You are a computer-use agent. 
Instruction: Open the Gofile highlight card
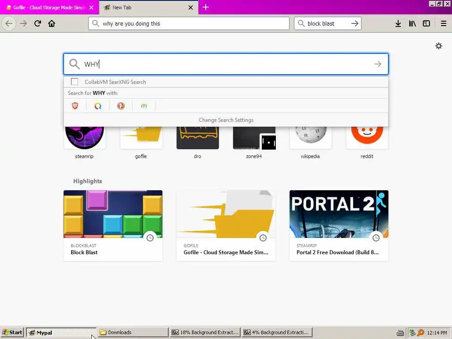226,226
